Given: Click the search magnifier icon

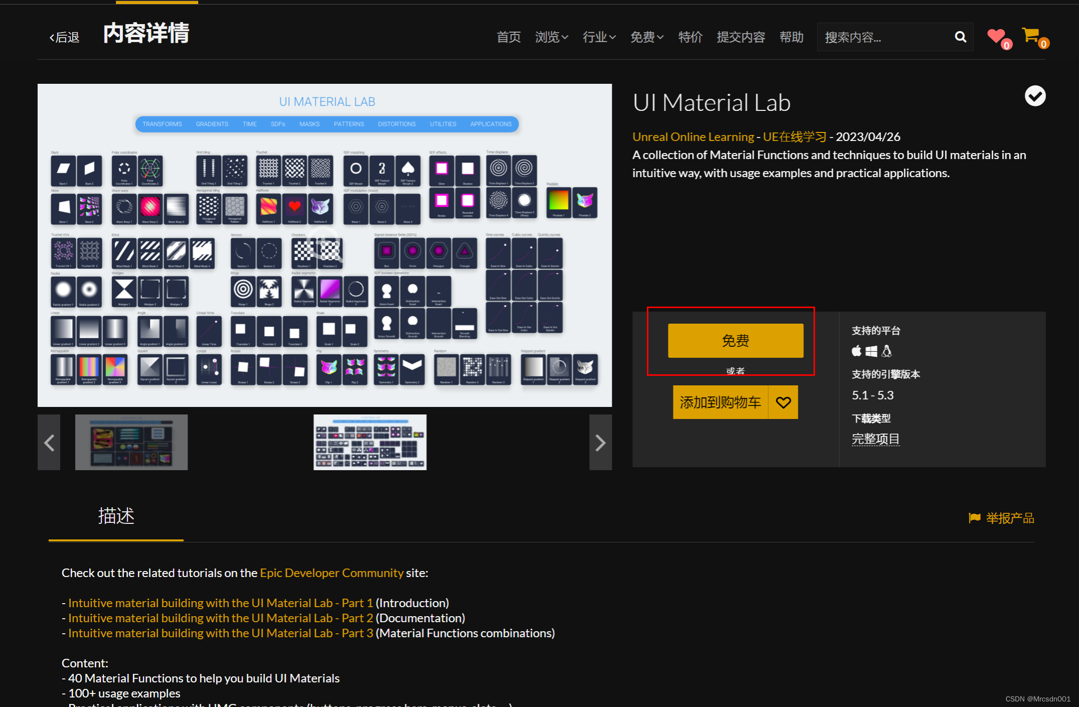Looking at the screenshot, I should coord(960,37).
